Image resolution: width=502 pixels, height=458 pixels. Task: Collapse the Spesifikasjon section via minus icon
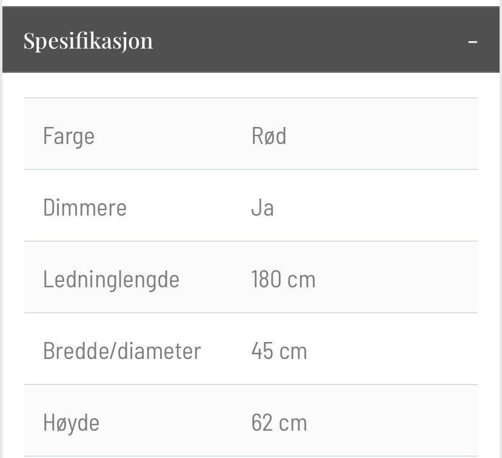click(x=473, y=42)
